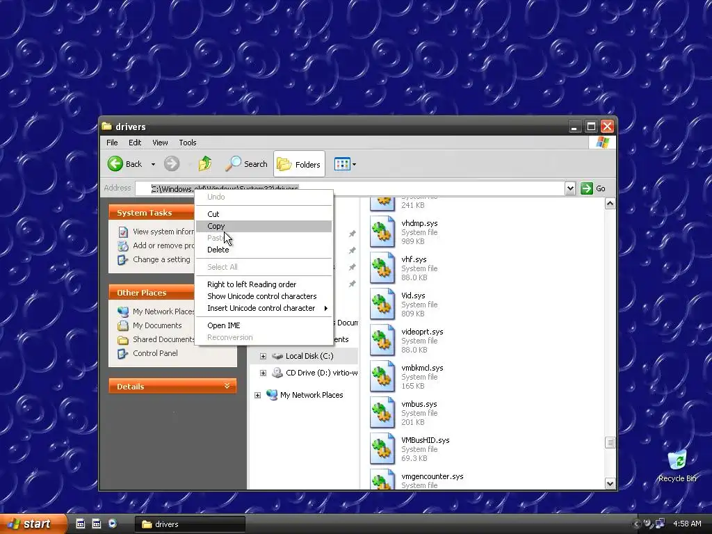Expand CD Drive (D:) tree node
712x534 pixels.
click(x=263, y=373)
